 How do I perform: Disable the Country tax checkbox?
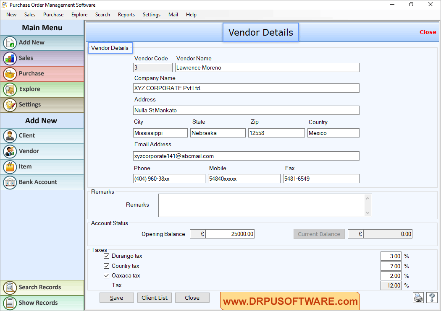[x=107, y=266]
